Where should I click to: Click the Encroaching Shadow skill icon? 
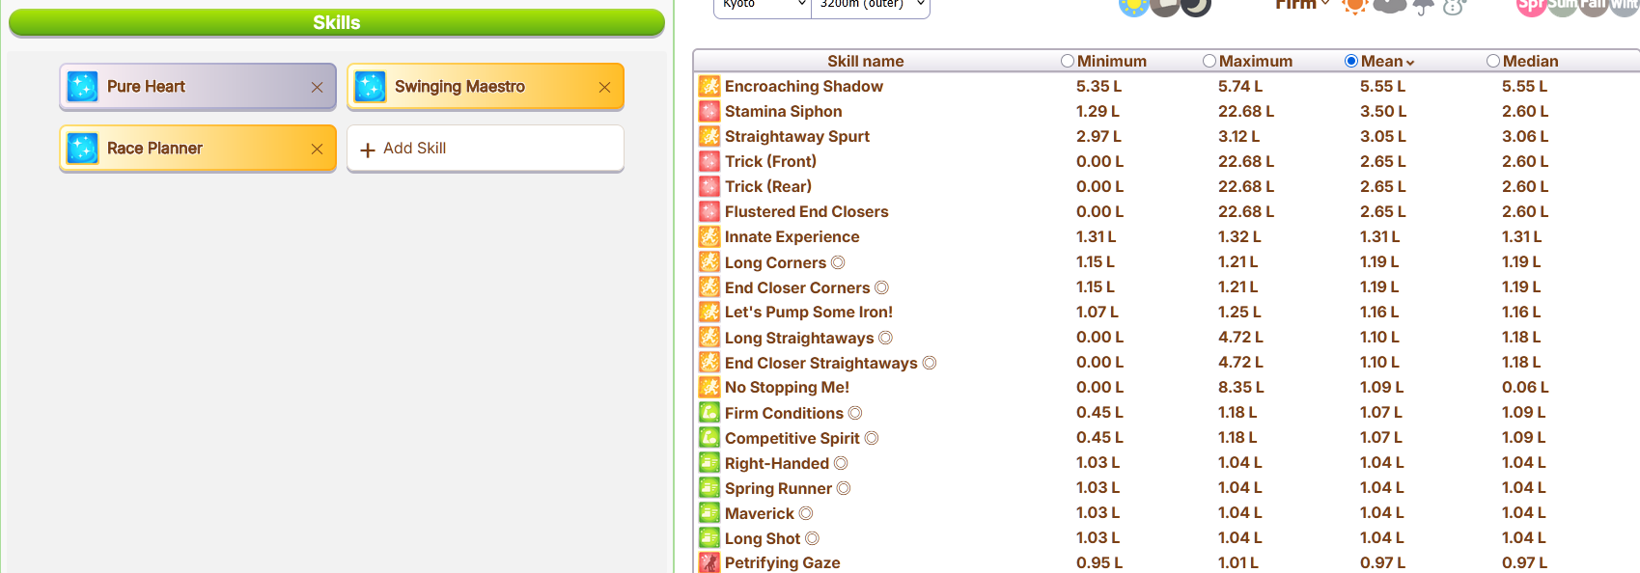(709, 86)
